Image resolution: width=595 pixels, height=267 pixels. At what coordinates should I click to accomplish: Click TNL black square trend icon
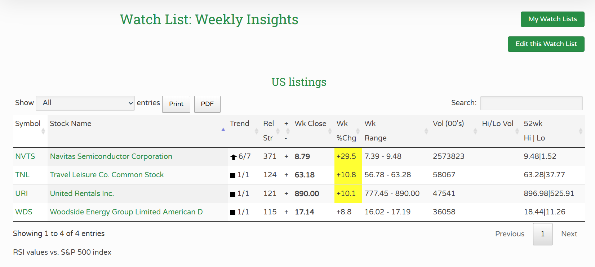[x=233, y=175]
